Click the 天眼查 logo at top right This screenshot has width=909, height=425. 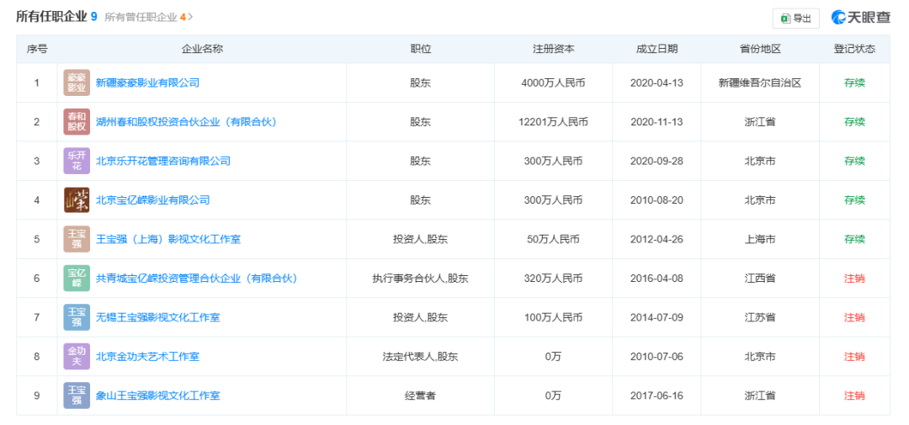pyautogui.click(x=861, y=18)
